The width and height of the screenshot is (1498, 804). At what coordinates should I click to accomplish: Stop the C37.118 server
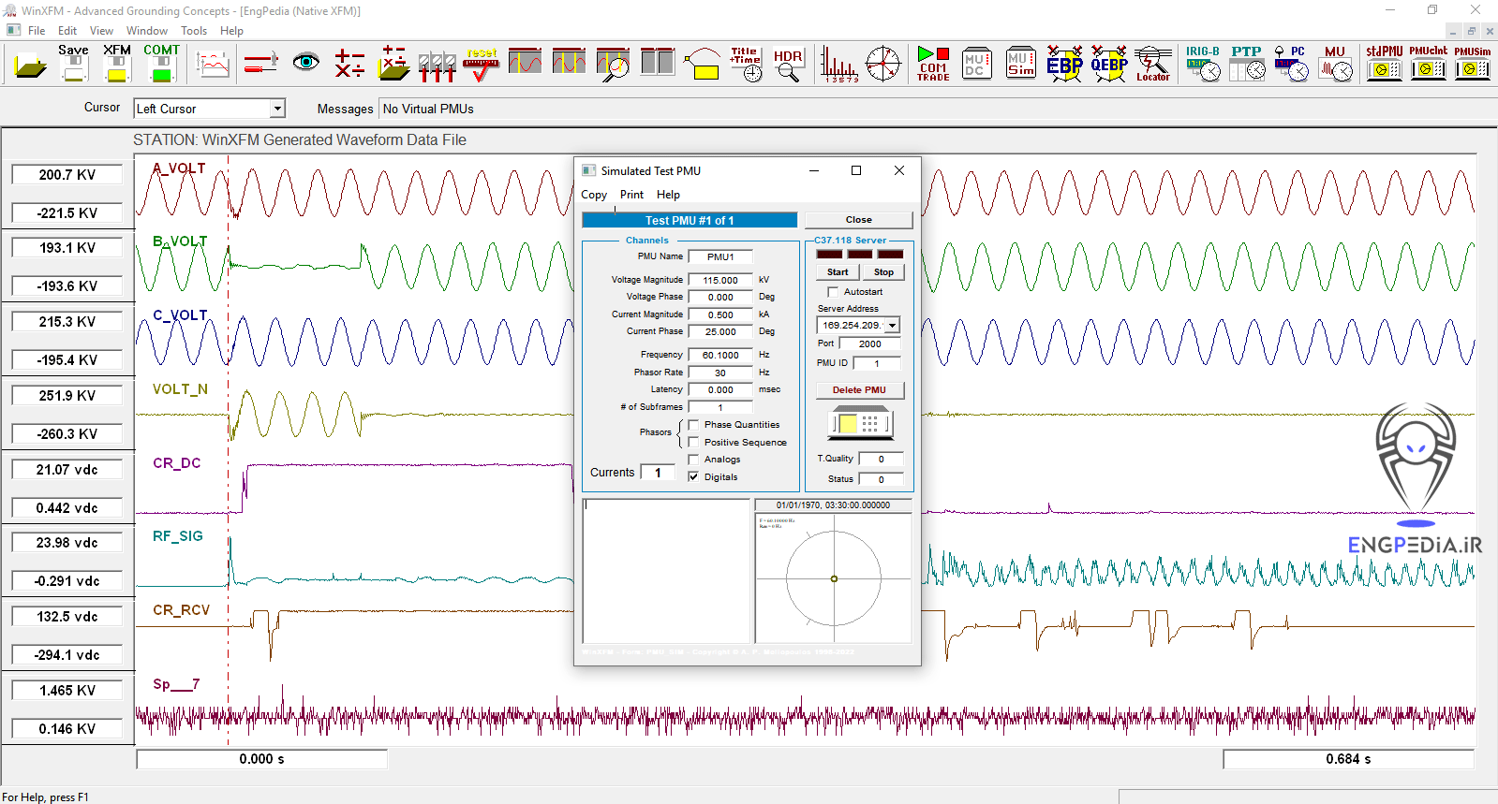[884, 272]
